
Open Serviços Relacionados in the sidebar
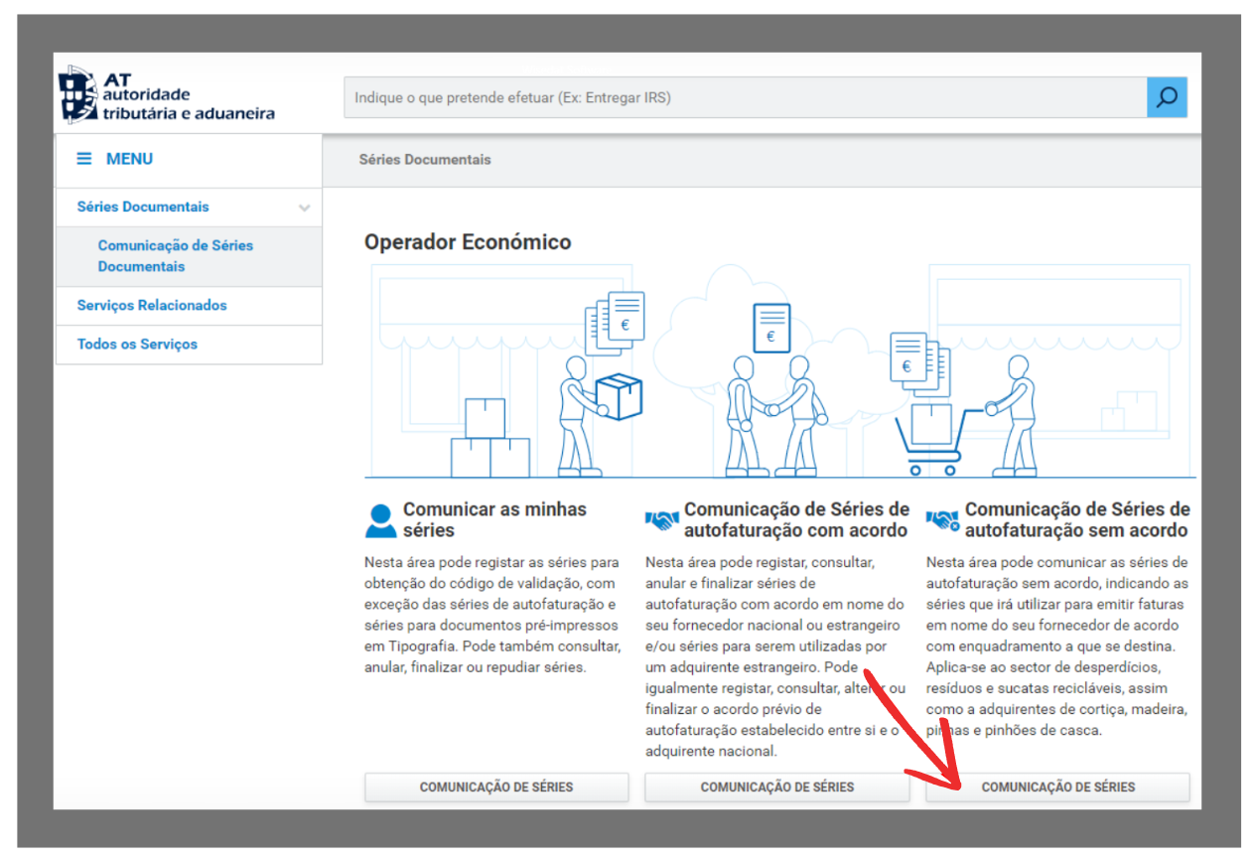[151, 305]
